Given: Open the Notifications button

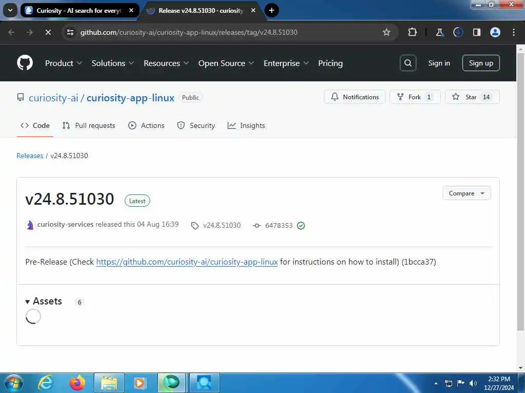Looking at the screenshot, I should click(x=355, y=97).
